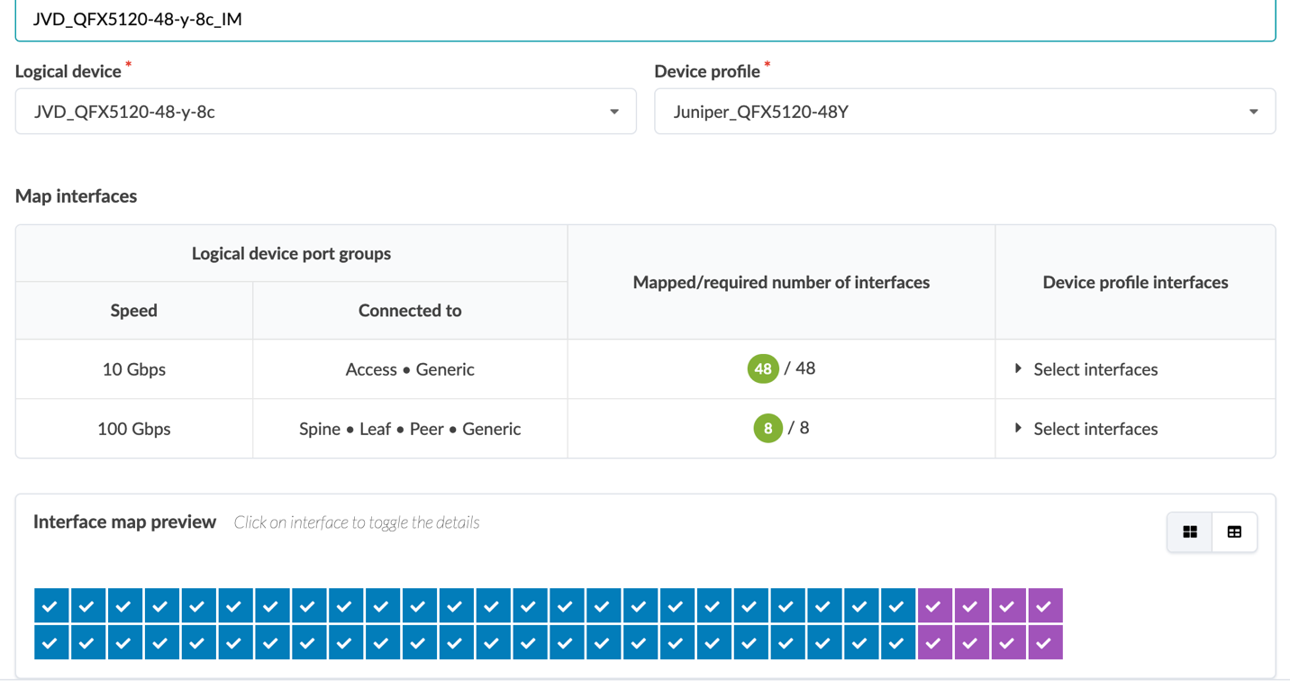The image size is (1290, 681).
Task: Open the Device profile dropdown
Action: (x=964, y=112)
